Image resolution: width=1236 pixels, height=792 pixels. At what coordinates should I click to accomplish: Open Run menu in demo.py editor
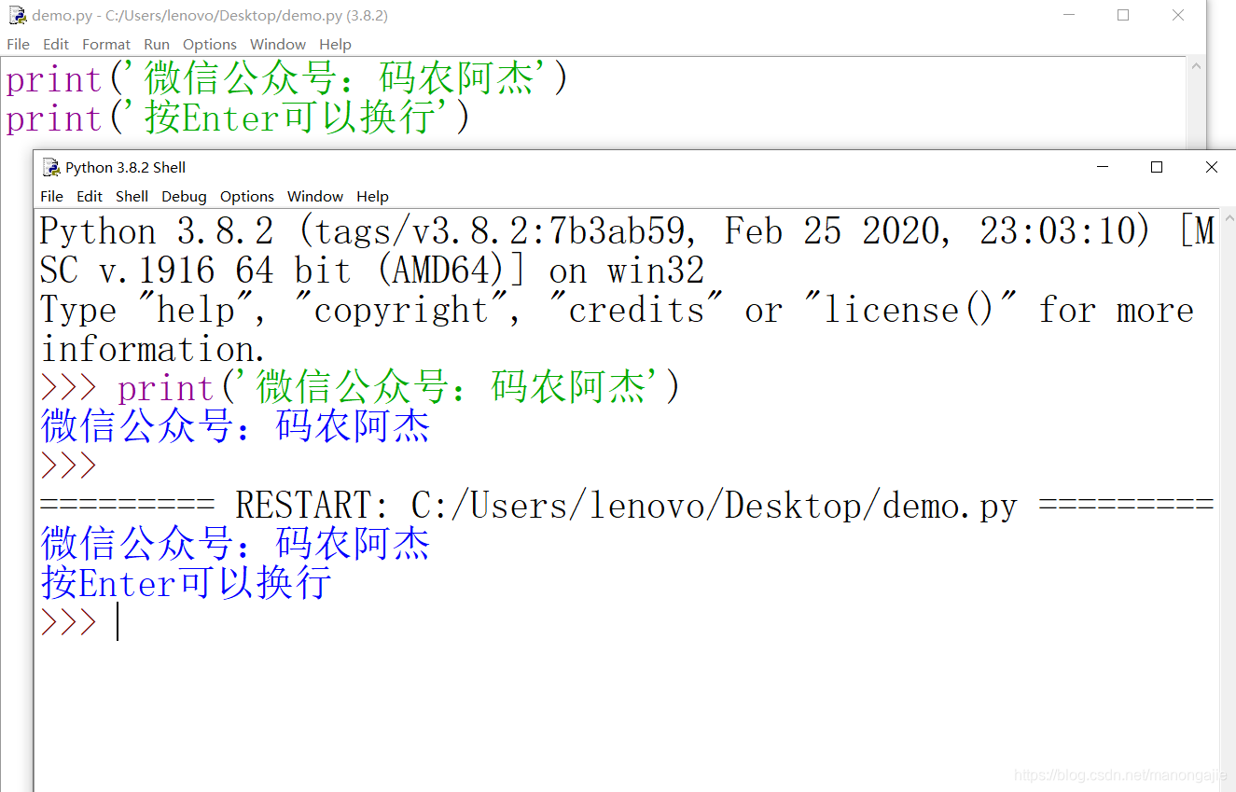pos(157,44)
